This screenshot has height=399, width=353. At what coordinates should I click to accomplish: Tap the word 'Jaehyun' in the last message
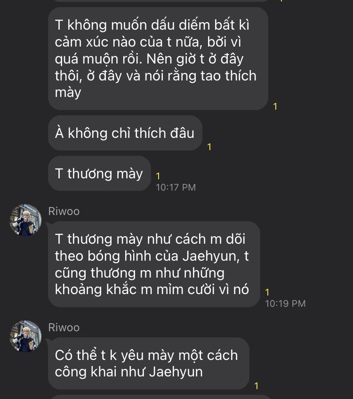coord(176,372)
